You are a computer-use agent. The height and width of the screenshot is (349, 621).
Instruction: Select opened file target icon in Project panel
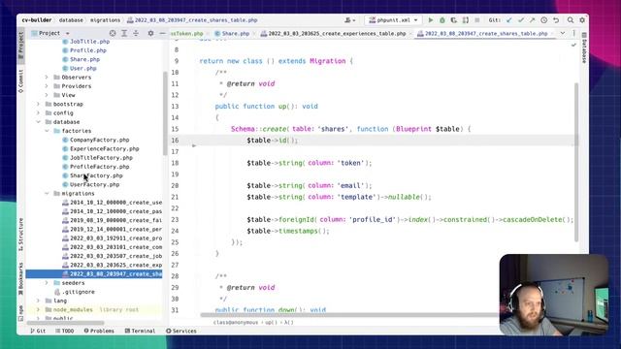click(113, 33)
